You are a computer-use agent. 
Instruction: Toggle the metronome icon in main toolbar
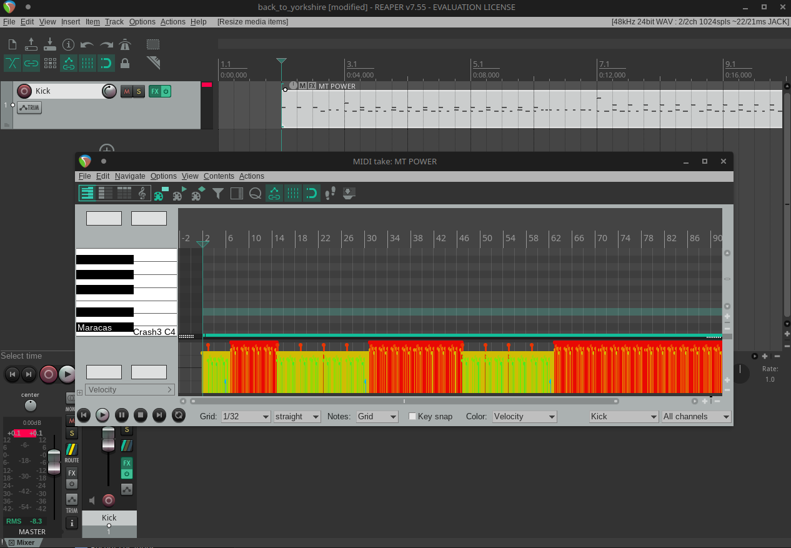click(125, 44)
